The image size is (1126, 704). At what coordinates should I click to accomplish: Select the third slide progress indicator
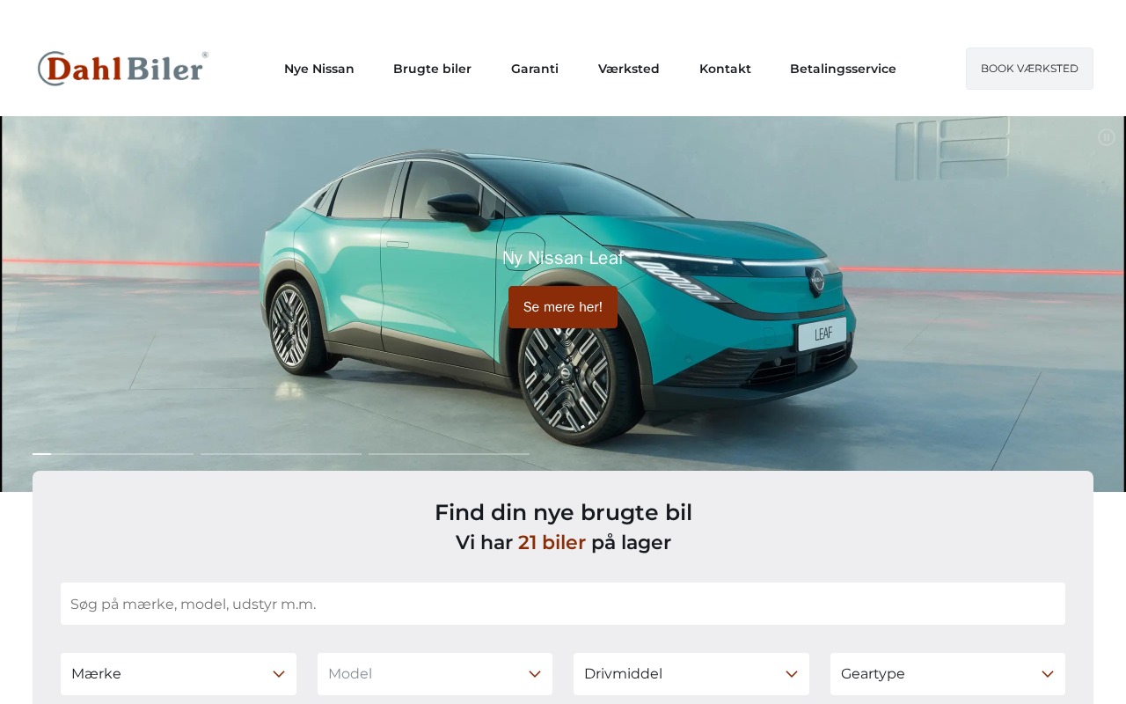coord(449,454)
